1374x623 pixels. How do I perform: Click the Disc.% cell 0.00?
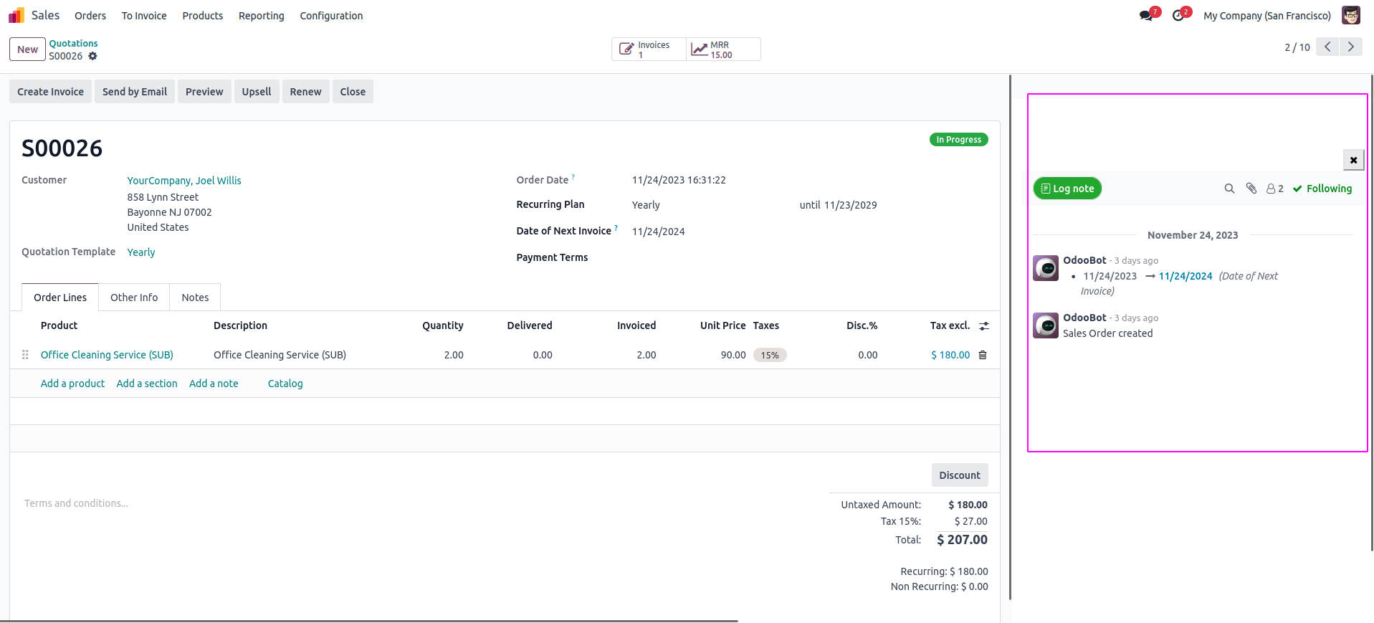[x=868, y=355]
